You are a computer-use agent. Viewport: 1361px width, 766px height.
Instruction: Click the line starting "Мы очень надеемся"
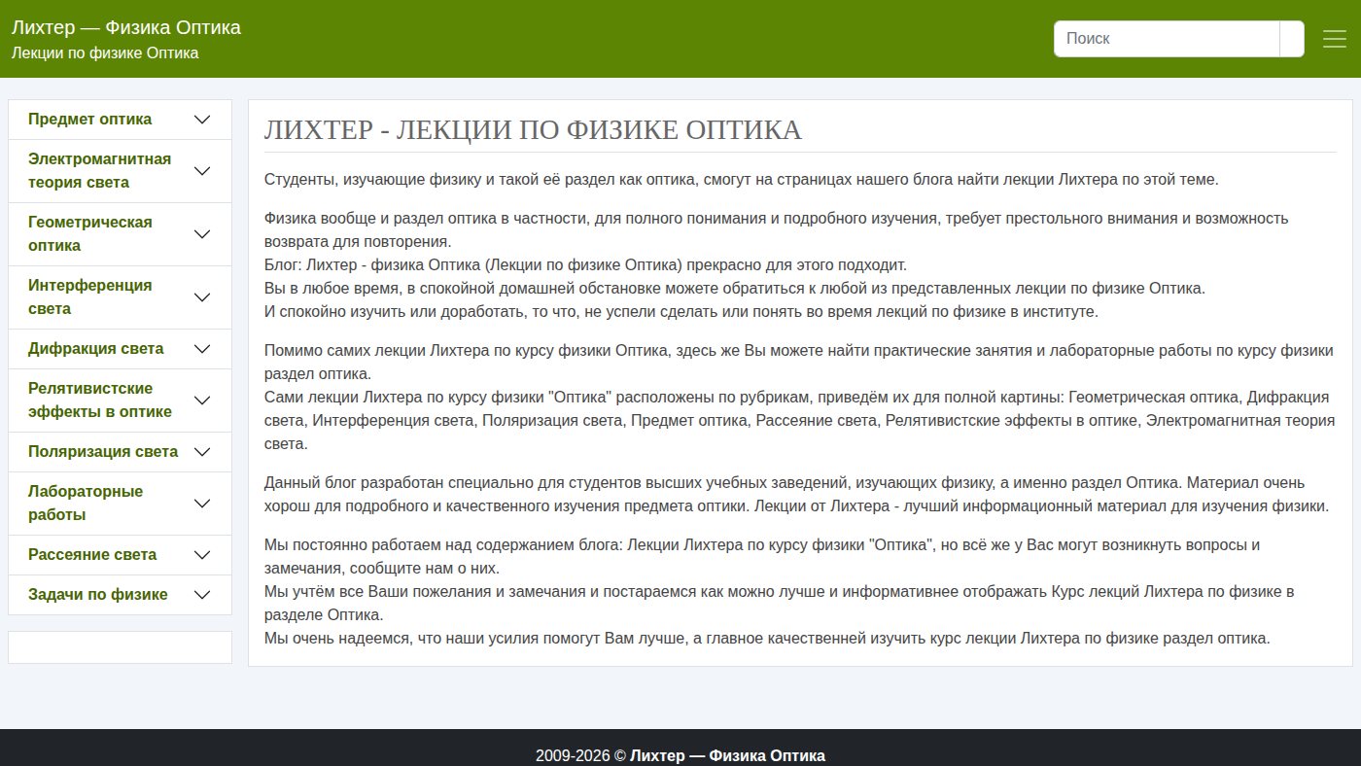click(x=767, y=638)
